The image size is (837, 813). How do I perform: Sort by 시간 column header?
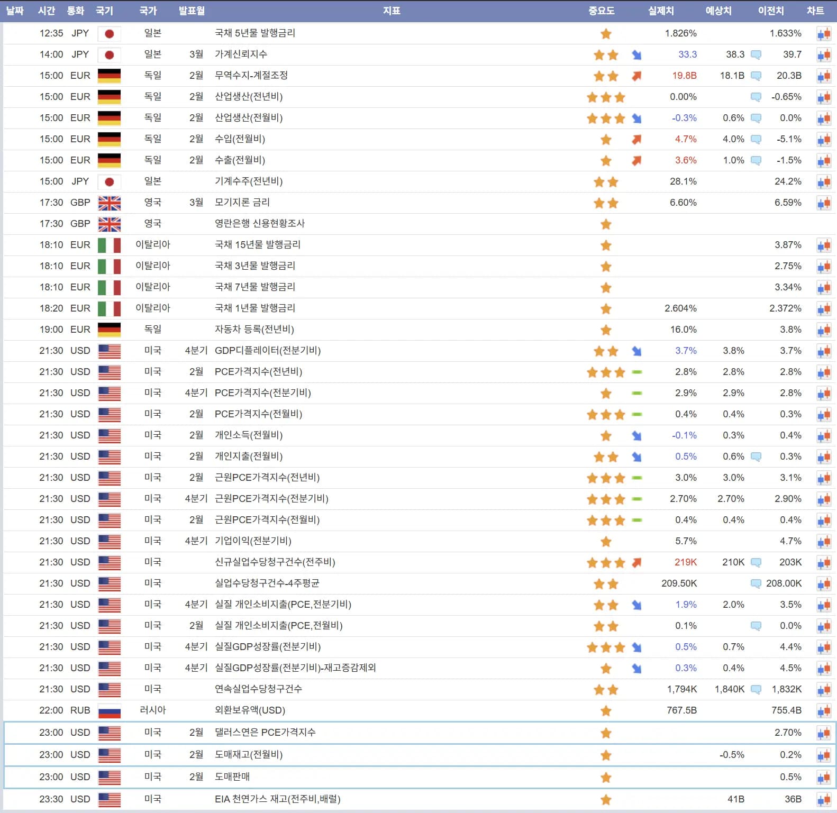coord(47,11)
